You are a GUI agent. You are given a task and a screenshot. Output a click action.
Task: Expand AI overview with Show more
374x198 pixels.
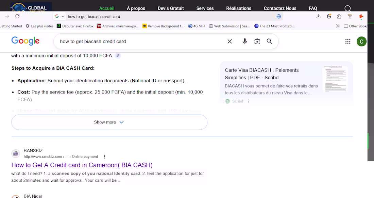point(109,122)
